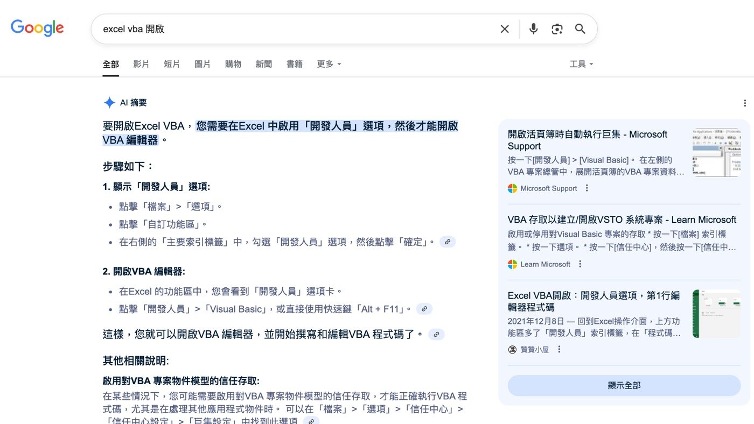Viewport: 754px width, 424px height.
Task: Click the AI 摘要 sparkle icon
Action: 109,103
